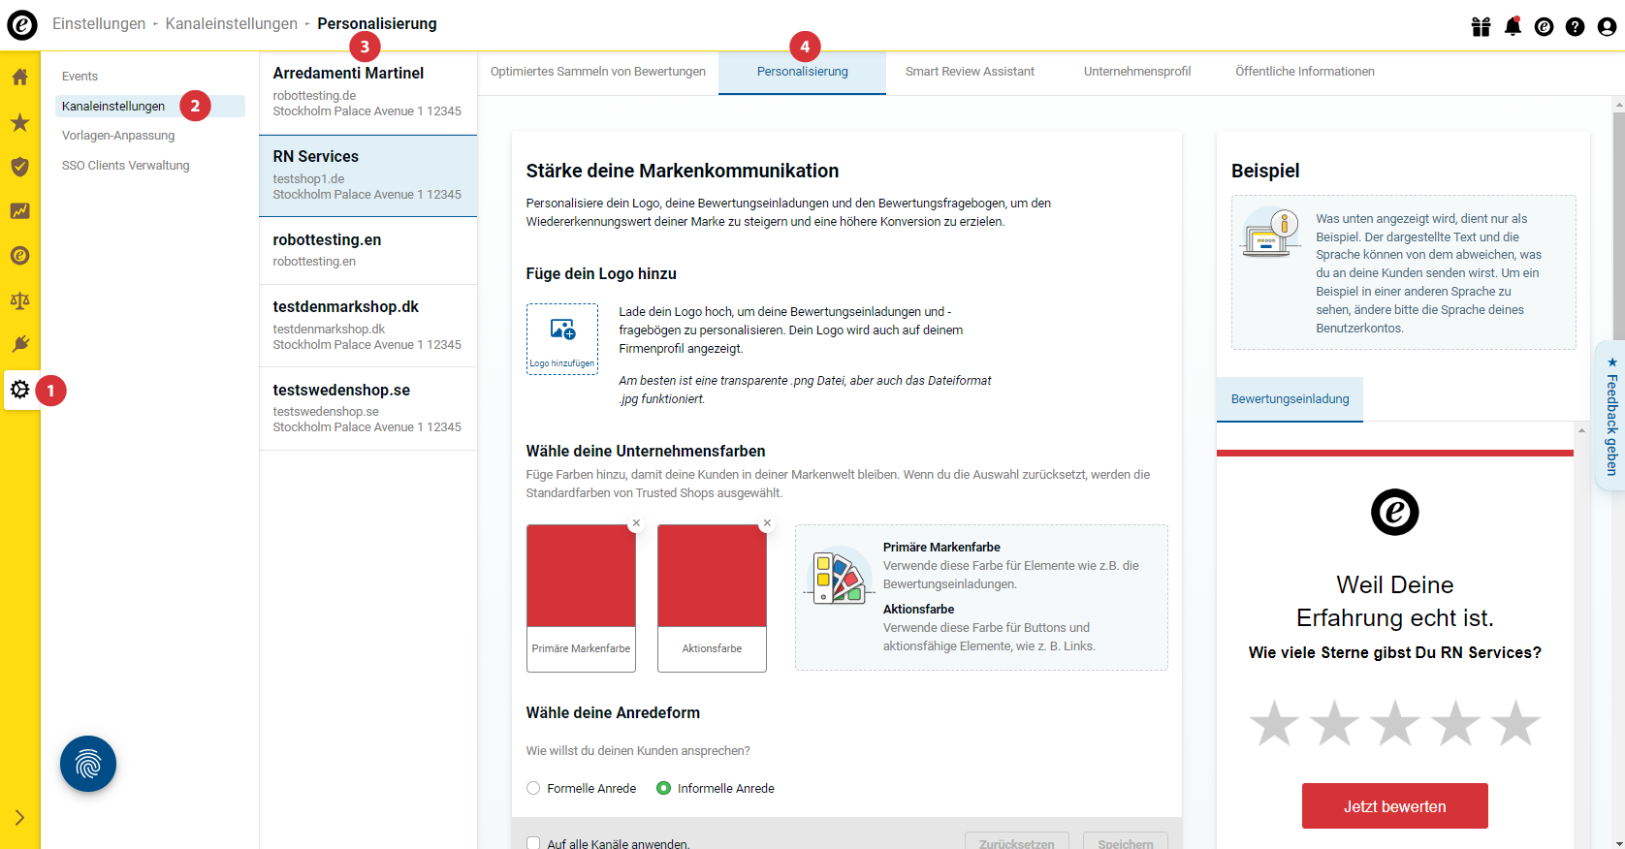This screenshot has height=849, width=1625.
Task: Open the analytics chart sidebar icon
Action: click(19, 211)
